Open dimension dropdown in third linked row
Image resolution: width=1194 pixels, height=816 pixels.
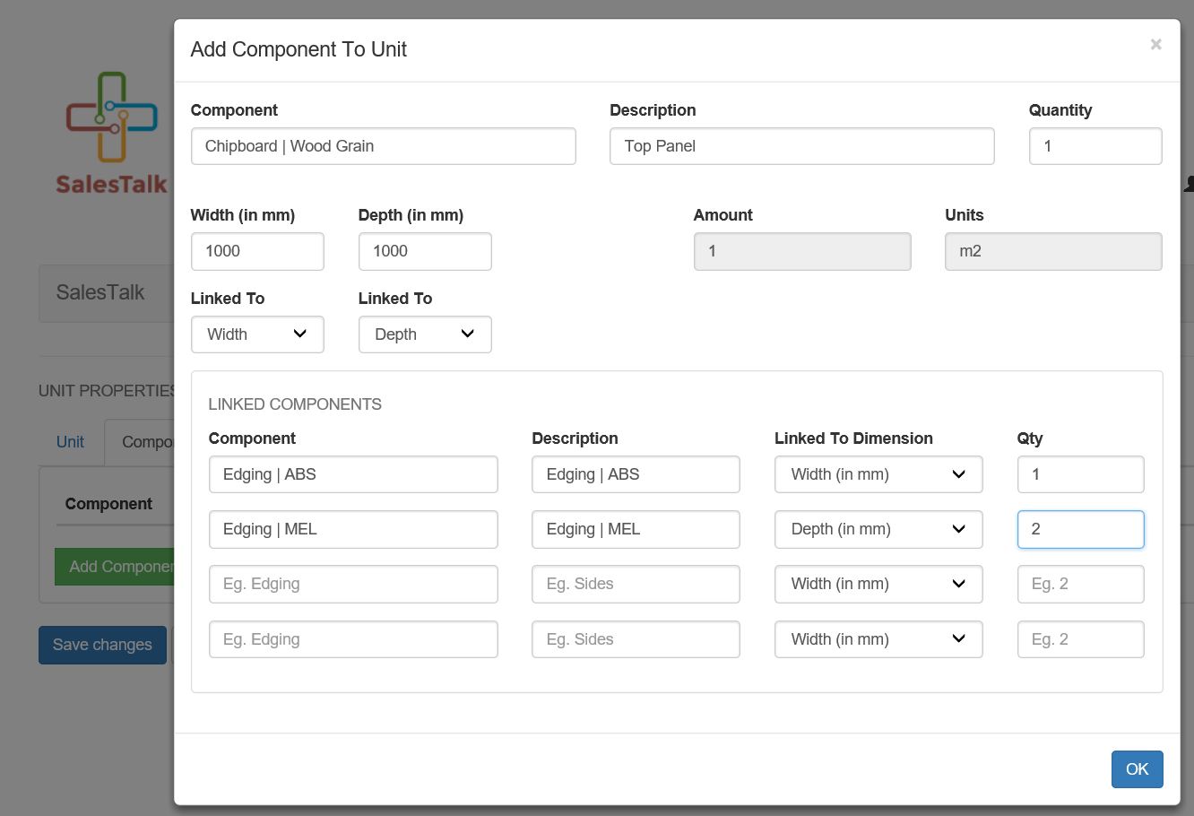pos(878,584)
